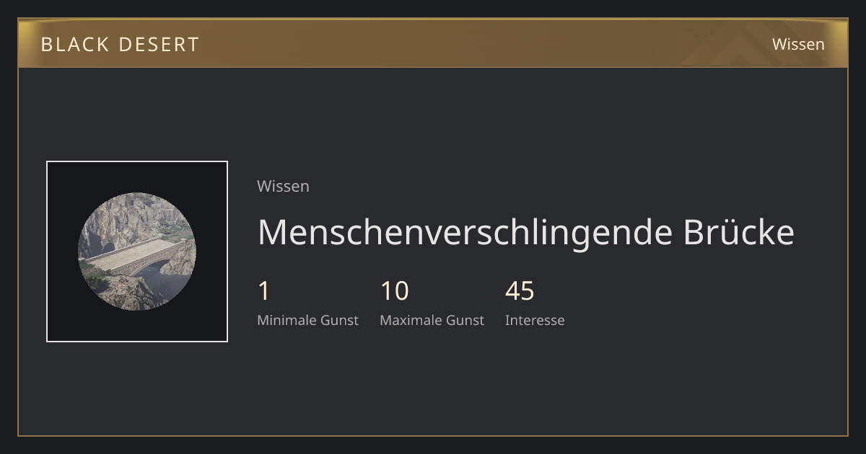Click the Minimale Gunst label

point(307,320)
